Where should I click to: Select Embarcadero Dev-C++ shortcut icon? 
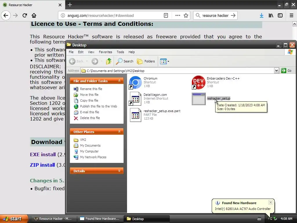point(198,82)
